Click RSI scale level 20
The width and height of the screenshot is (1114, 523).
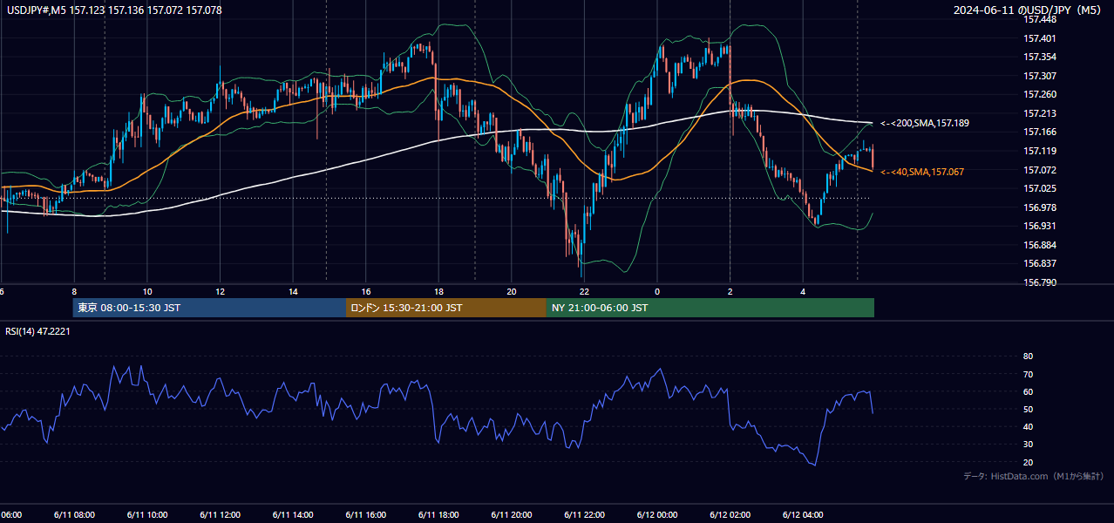(x=1028, y=462)
